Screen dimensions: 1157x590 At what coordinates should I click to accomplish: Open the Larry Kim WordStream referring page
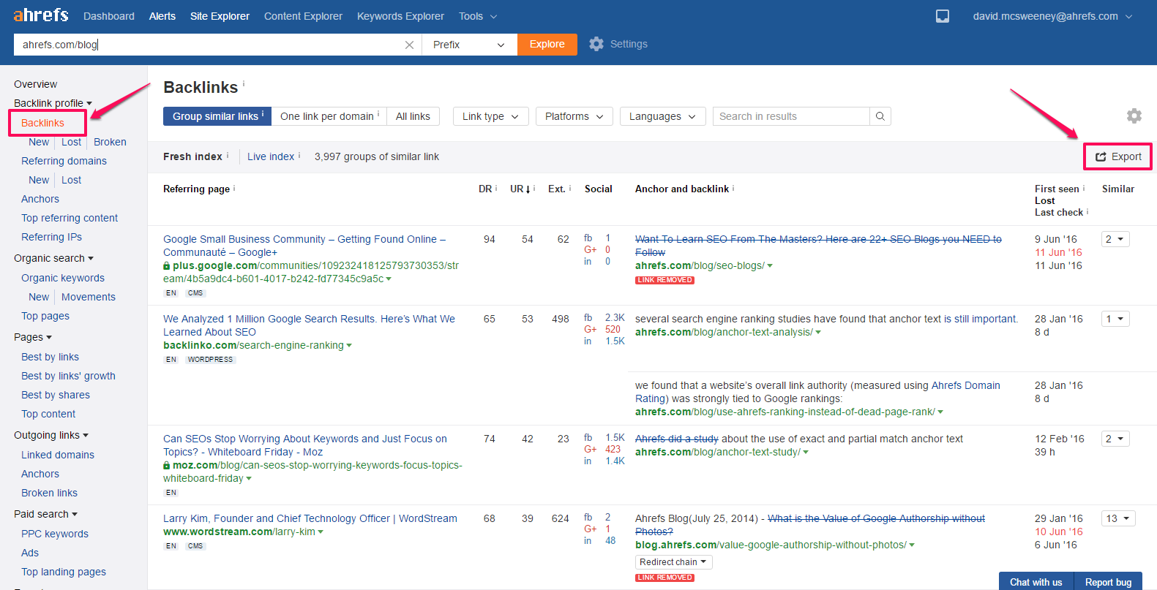pyautogui.click(x=310, y=518)
